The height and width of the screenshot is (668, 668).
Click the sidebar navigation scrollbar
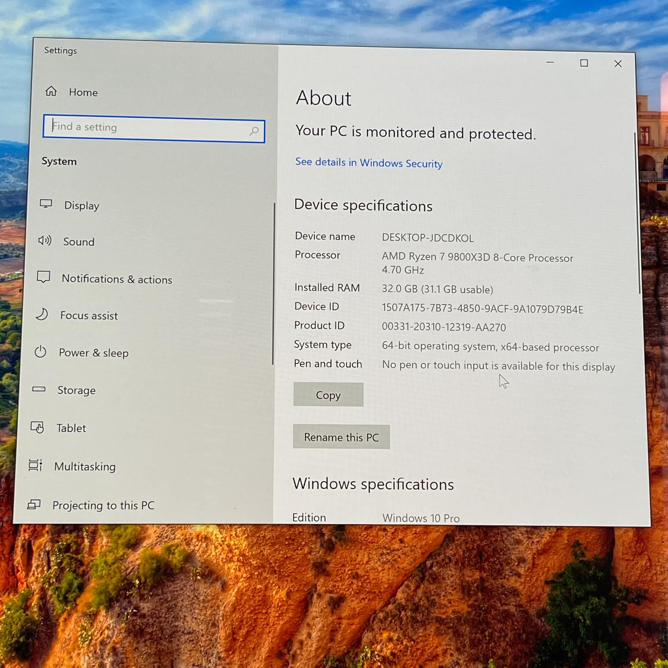273,283
